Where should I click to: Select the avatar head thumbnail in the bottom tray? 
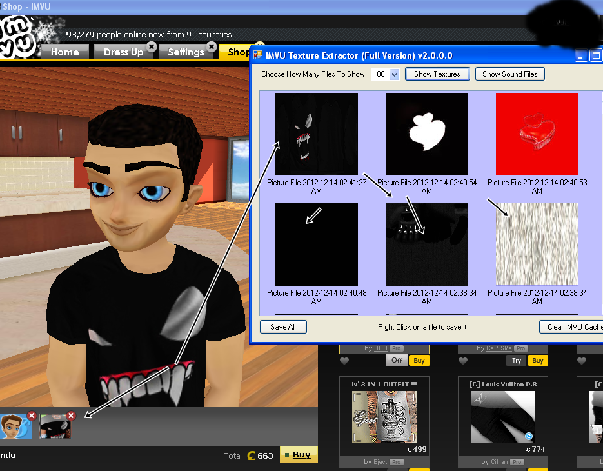pyautogui.click(x=15, y=426)
